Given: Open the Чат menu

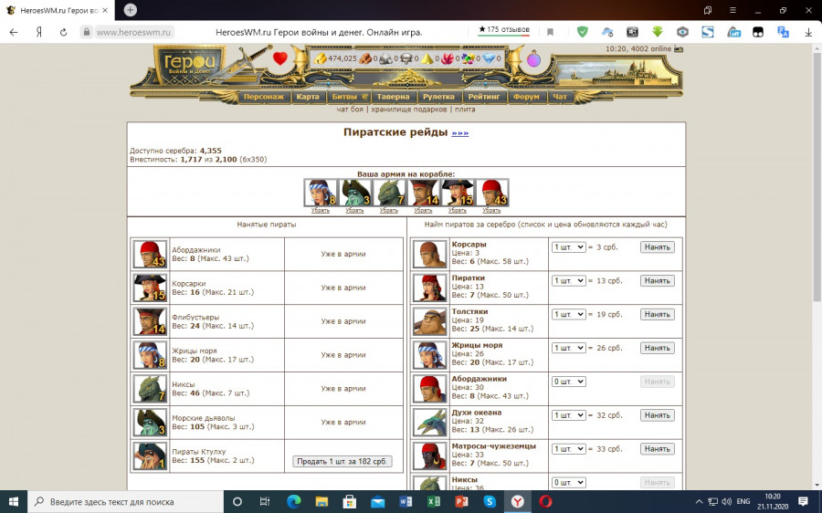Looking at the screenshot, I should click(x=560, y=97).
